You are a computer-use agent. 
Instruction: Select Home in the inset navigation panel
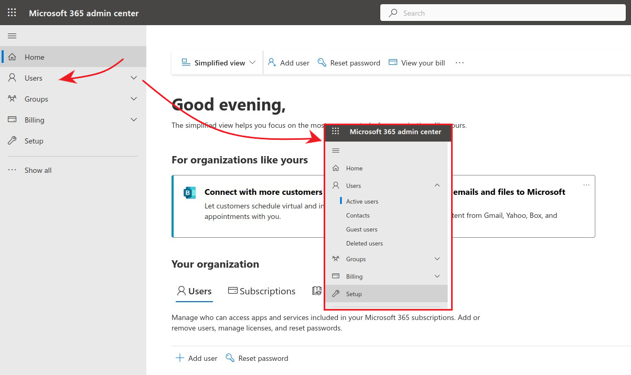387,168
